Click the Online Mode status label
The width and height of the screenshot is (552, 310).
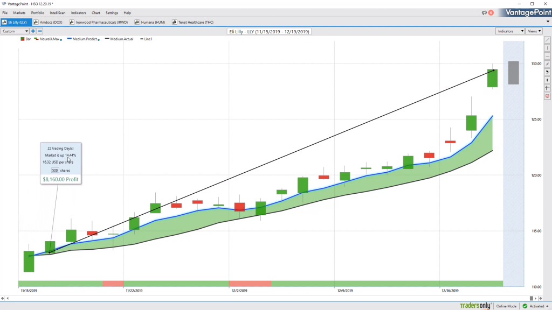(x=506, y=306)
